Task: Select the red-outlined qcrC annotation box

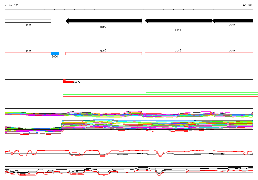Action: pos(104,53)
